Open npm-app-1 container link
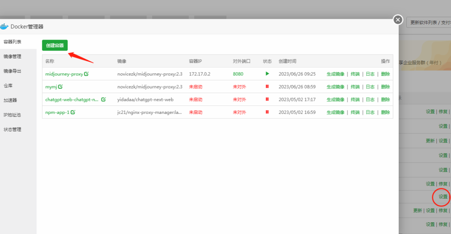The height and width of the screenshot is (234, 451). tap(57, 112)
